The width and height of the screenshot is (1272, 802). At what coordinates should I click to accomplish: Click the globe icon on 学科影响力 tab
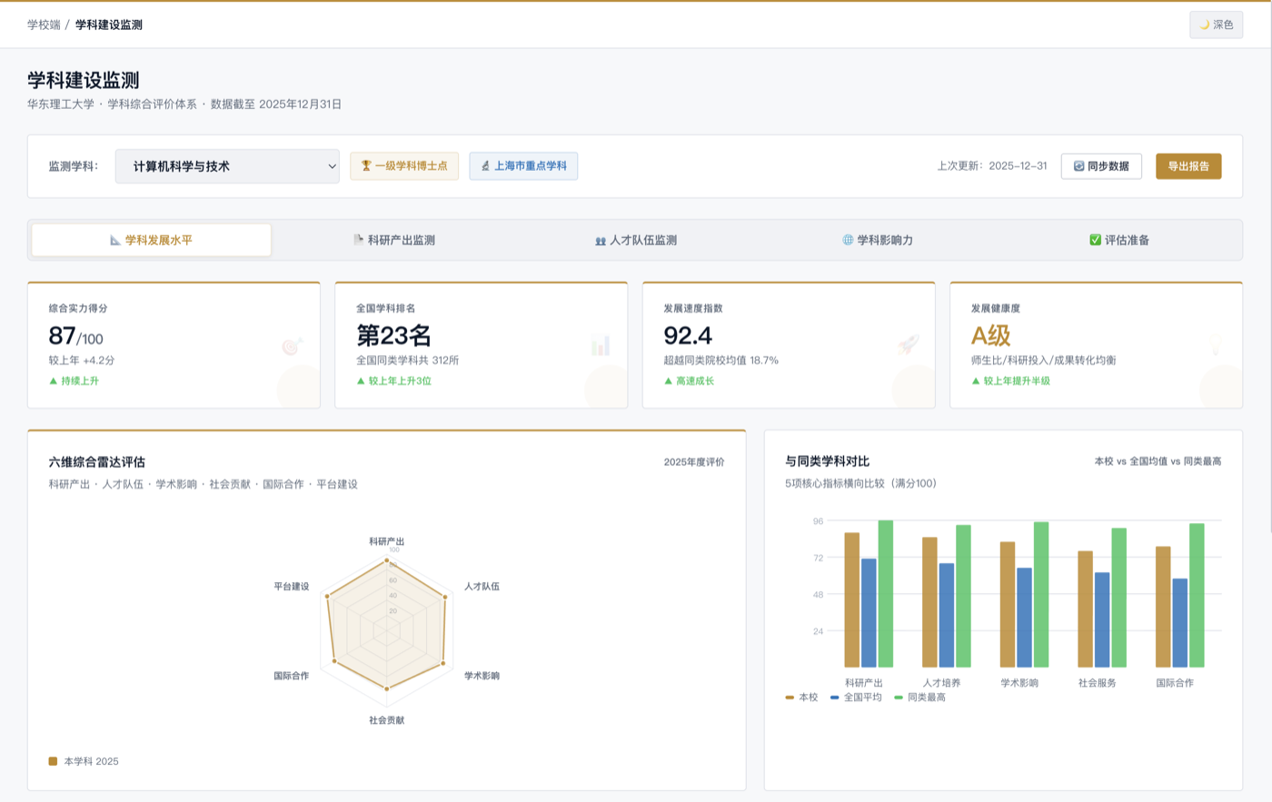[x=848, y=241]
